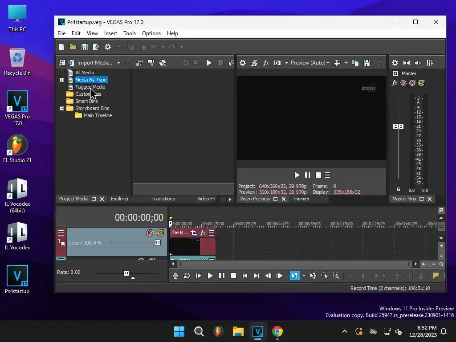The height and width of the screenshot is (342, 456).
Task: Click Downmix Output icon in Master Bus
Action: (x=407, y=63)
